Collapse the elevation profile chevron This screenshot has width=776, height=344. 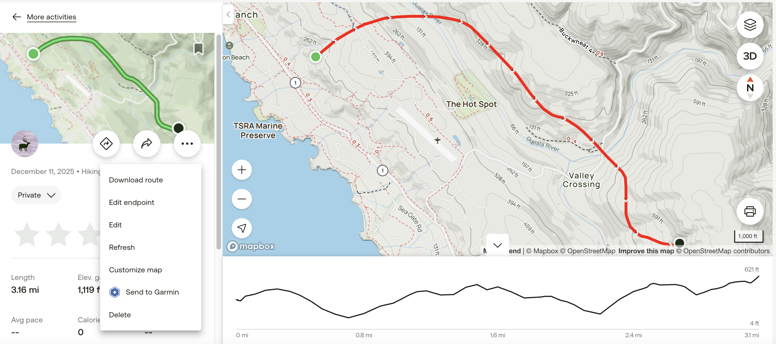pos(497,245)
